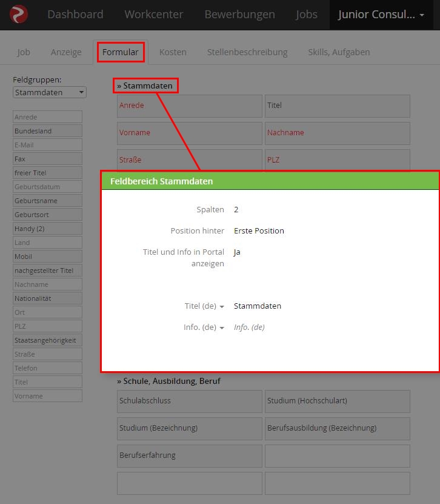Image resolution: width=440 pixels, height=504 pixels.
Task: Go to Bewerbungen in the top navigation
Action: pyautogui.click(x=239, y=15)
